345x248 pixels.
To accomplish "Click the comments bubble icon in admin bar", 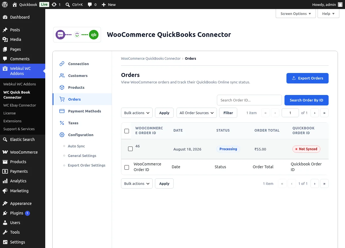I will (x=90, y=5).
